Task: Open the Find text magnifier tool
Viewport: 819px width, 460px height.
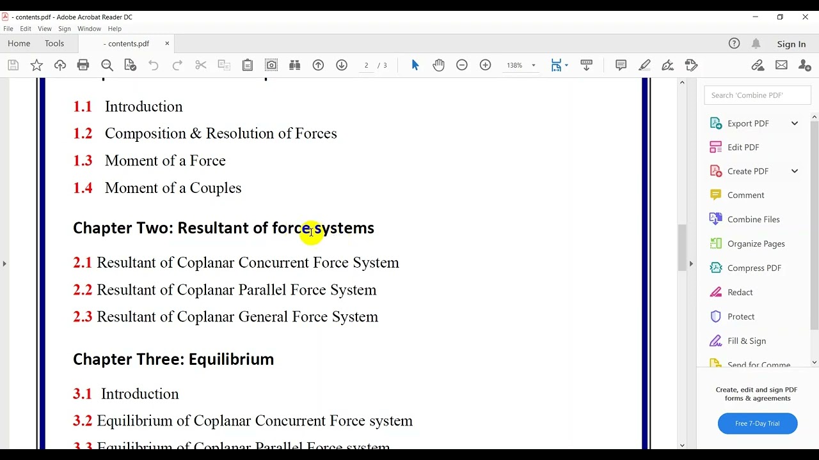Action: pos(107,65)
